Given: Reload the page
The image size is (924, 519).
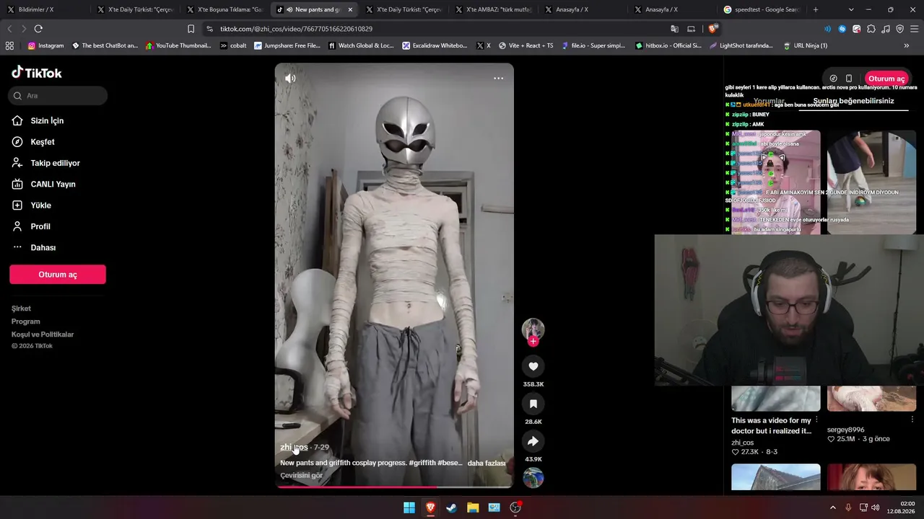Looking at the screenshot, I should pyautogui.click(x=38, y=29).
